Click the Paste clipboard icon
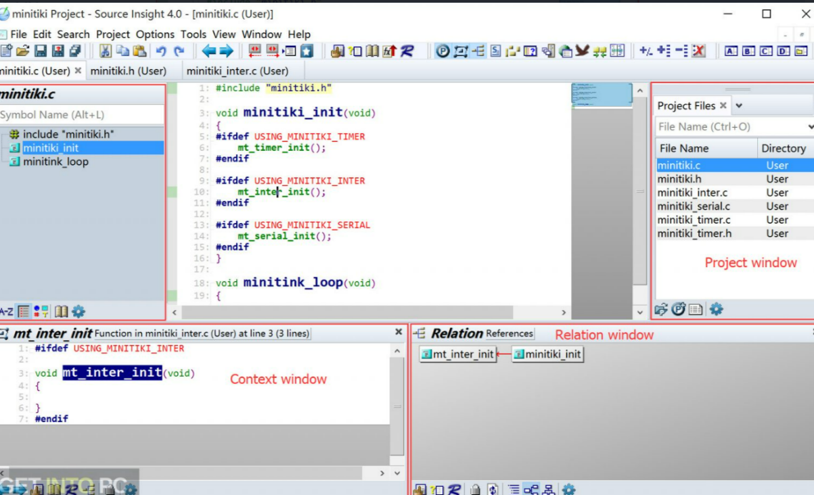 tap(139, 51)
